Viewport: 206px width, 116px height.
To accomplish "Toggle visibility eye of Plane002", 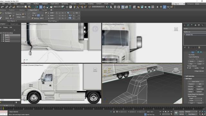I will coord(2,39).
